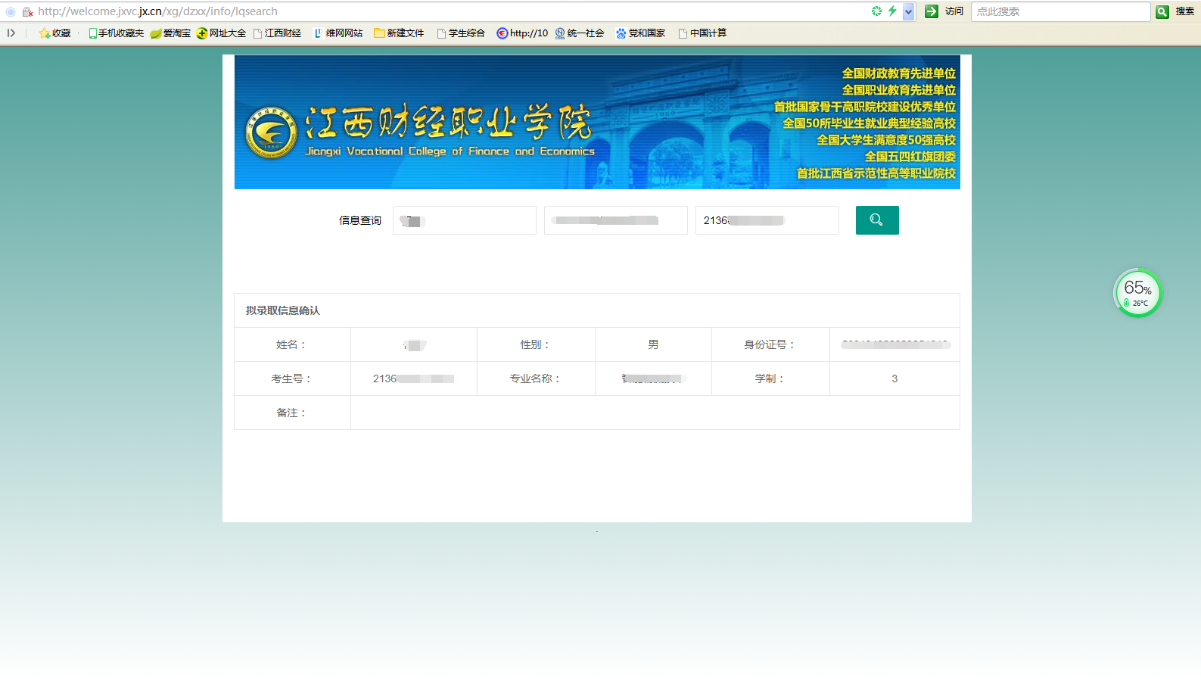
Task: Click the green arrow 访问 go button
Action: (x=932, y=11)
